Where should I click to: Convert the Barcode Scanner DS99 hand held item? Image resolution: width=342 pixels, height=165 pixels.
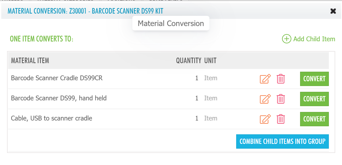314,99
